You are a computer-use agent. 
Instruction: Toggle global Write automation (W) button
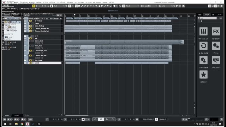pos(45,6)
